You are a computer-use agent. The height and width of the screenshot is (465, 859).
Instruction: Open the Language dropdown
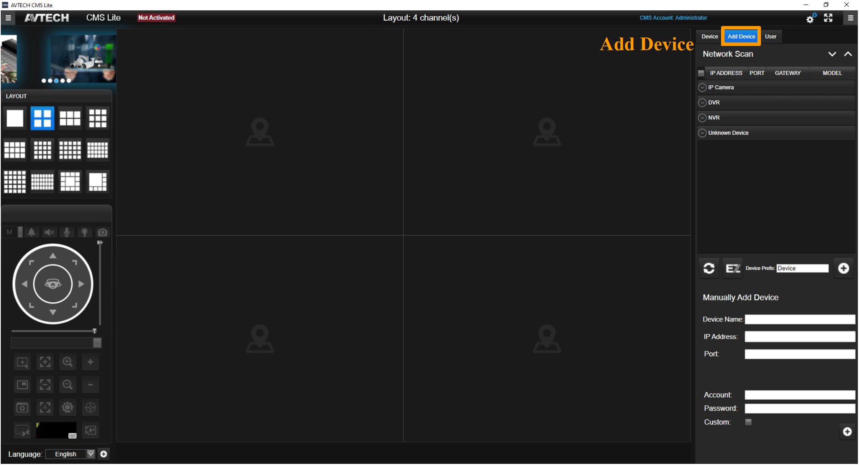point(90,454)
